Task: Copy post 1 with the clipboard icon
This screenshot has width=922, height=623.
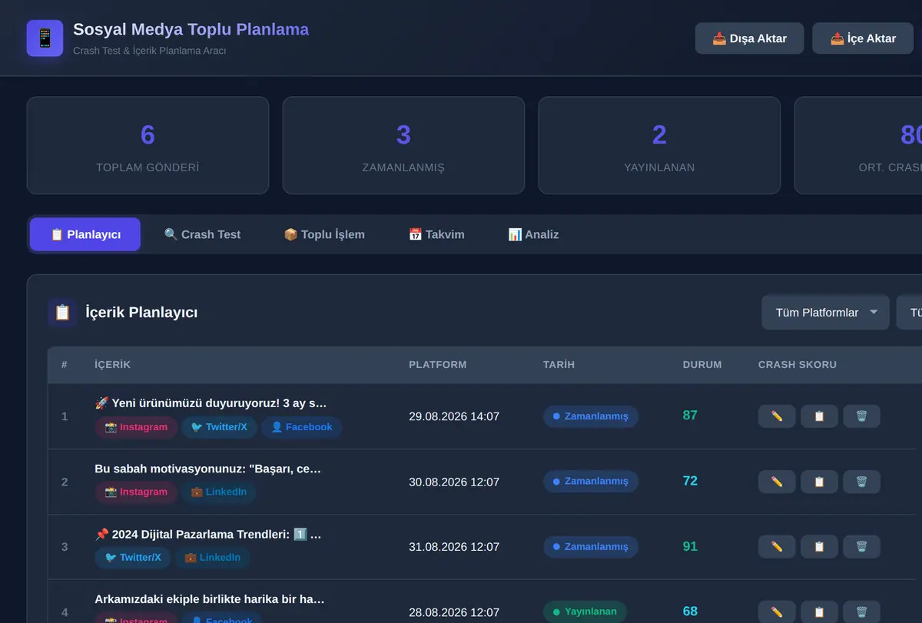Action: point(819,416)
